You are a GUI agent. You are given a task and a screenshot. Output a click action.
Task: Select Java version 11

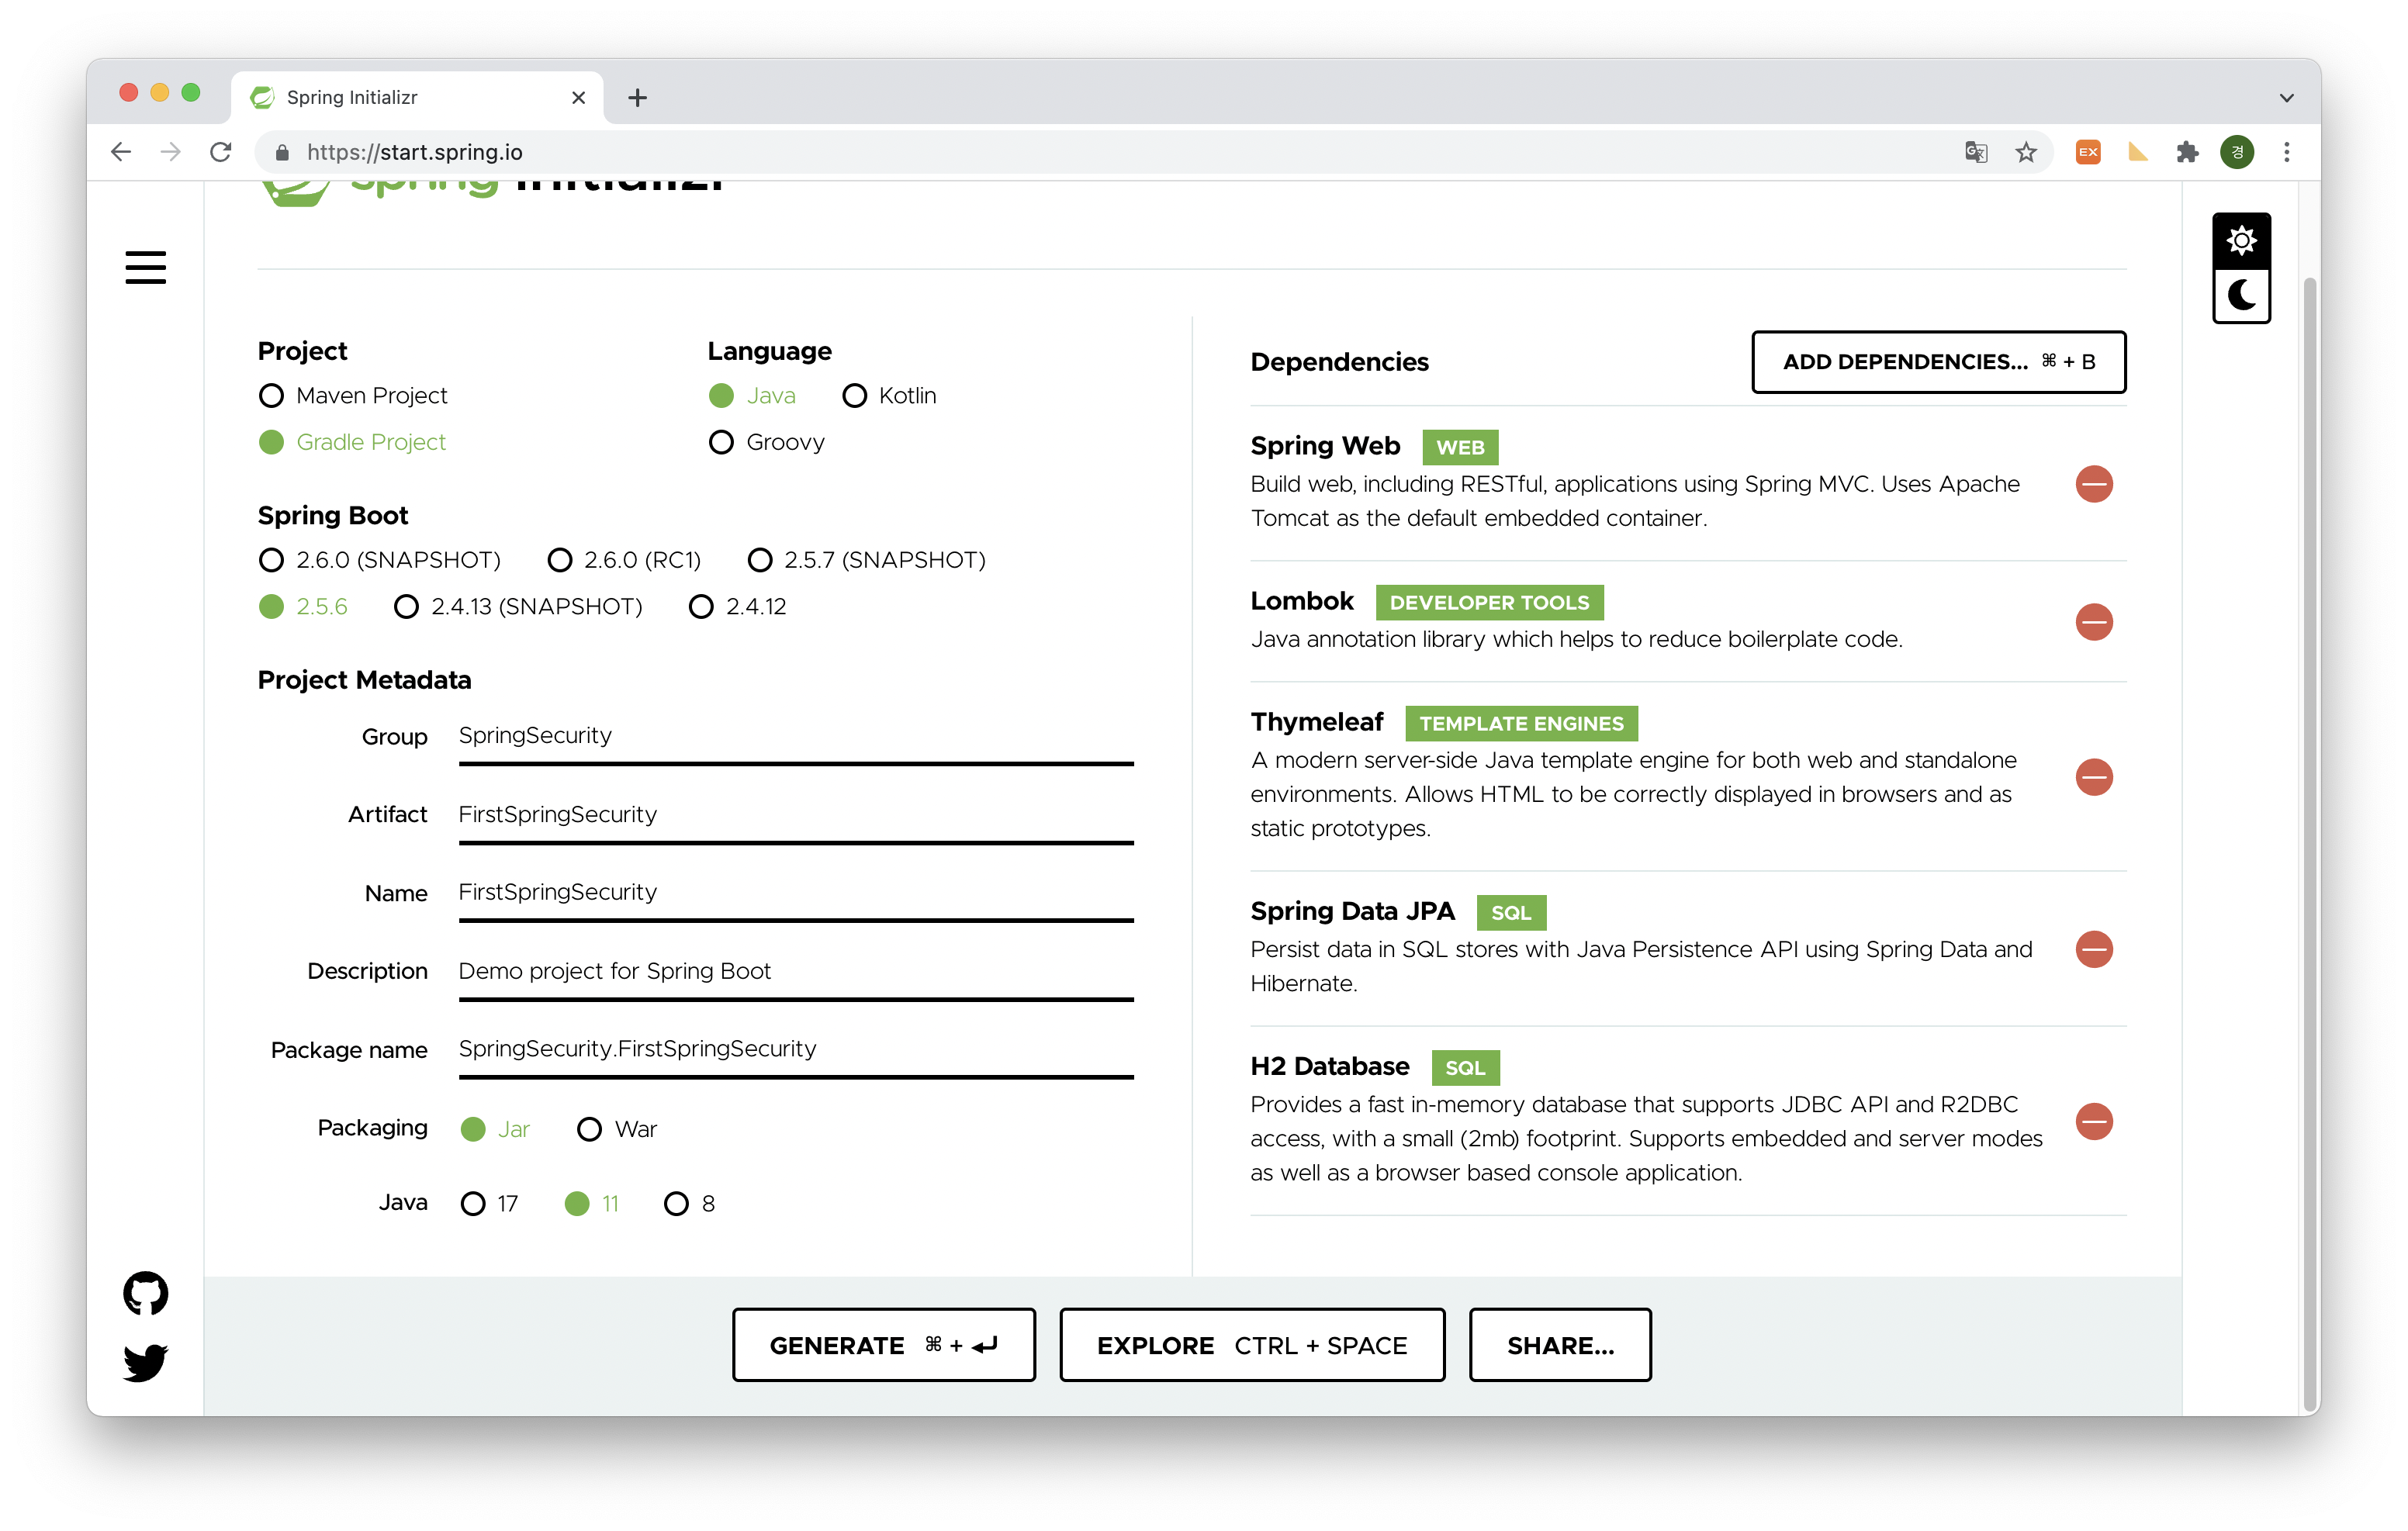click(591, 1203)
